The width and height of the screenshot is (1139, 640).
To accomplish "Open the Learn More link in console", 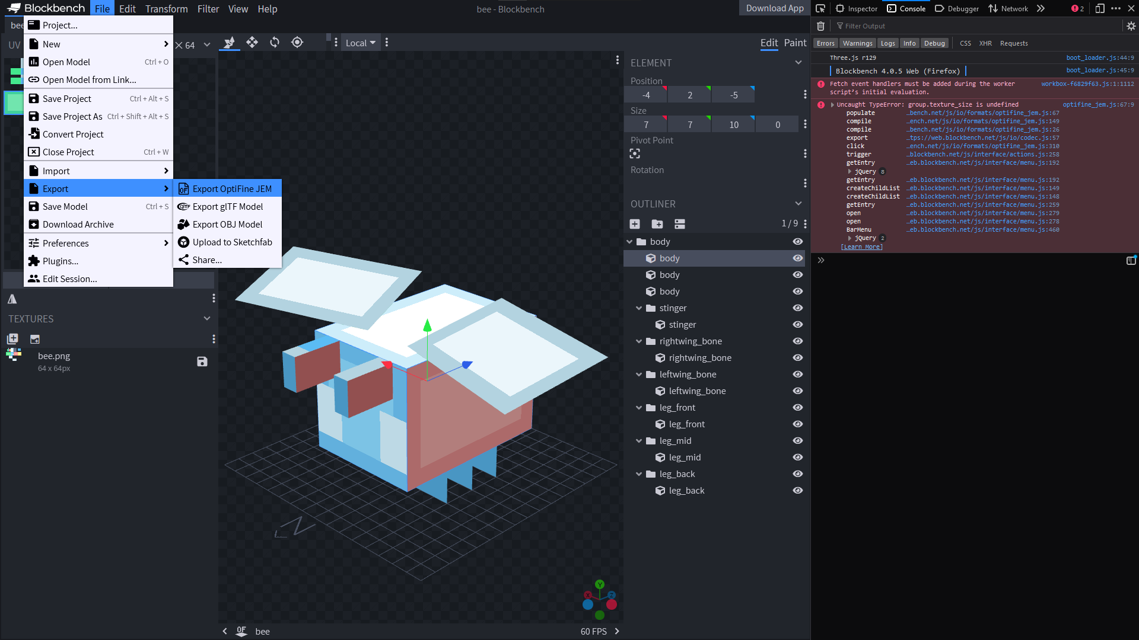I will point(862,247).
